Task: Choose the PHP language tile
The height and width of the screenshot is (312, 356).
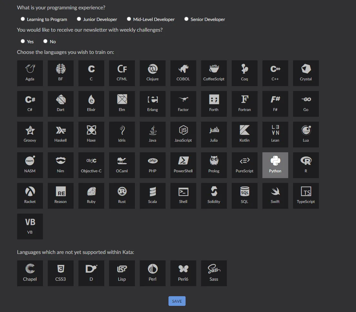Action: [x=153, y=165]
